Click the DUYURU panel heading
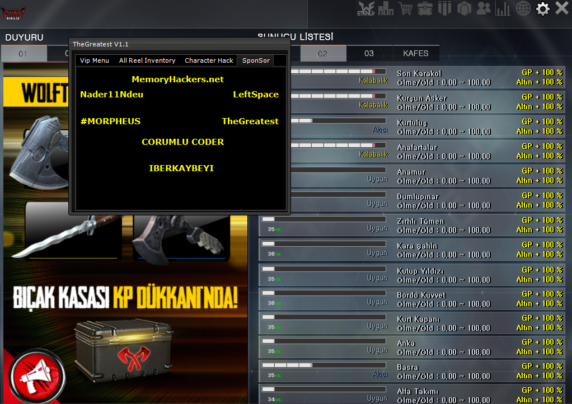 tap(24, 37)
